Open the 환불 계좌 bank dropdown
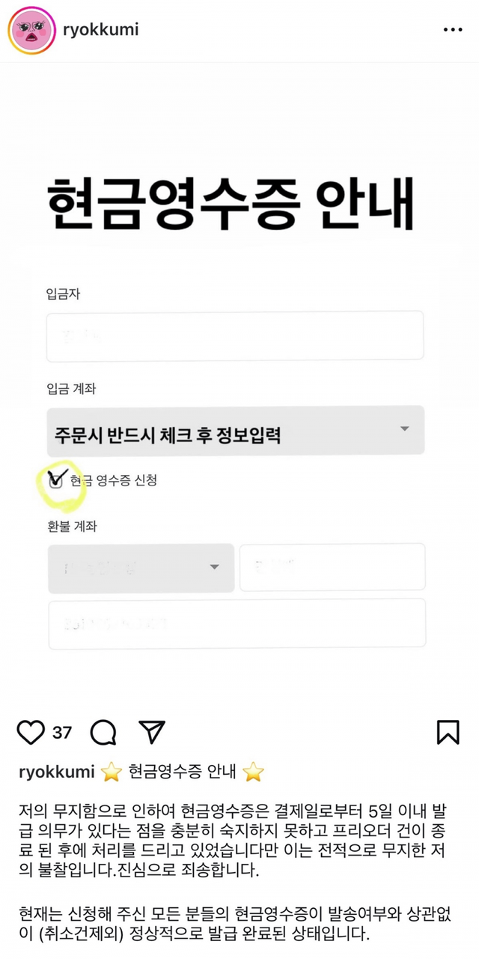Image resolution: width=479 pixels, height=959 pixels. [x=141, y=567]
